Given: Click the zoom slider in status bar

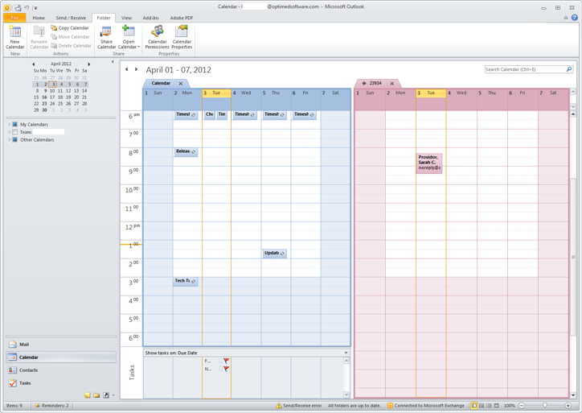Looking at the screenshot, I should (x=545, y=406).
